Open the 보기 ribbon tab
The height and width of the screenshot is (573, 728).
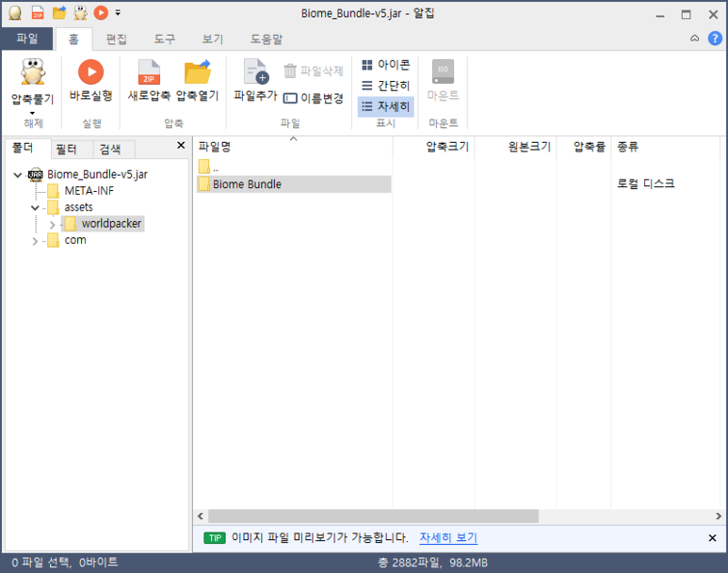click(213, 39)
